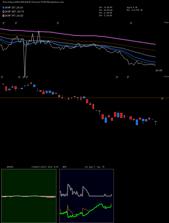169x223 pixels.
Task: Open the dark blue ADX indicator chart
Action: click(87, 196)
